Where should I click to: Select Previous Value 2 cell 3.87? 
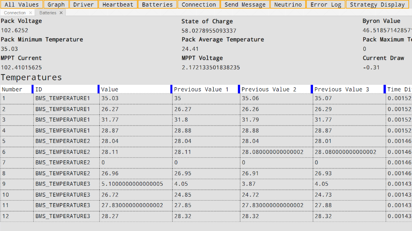tap(276, 184)
